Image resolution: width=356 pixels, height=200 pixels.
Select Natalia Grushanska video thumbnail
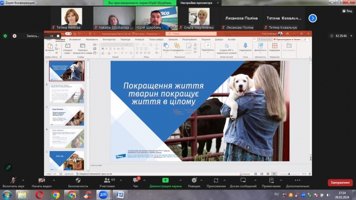point(114,18)
